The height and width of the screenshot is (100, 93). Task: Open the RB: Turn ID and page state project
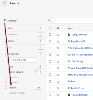tap(80, 55)
